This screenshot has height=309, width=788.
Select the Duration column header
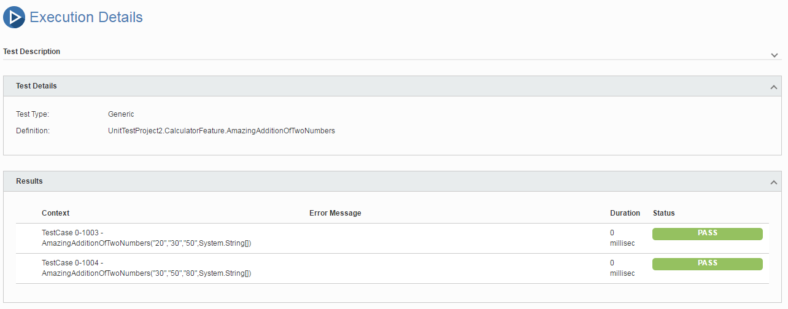625,213
